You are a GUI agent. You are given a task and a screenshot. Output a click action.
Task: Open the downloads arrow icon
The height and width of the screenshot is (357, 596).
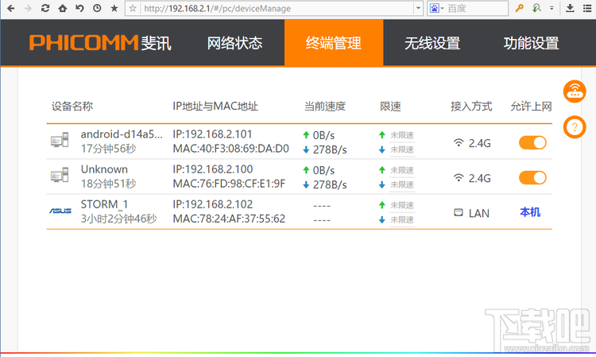570,8
